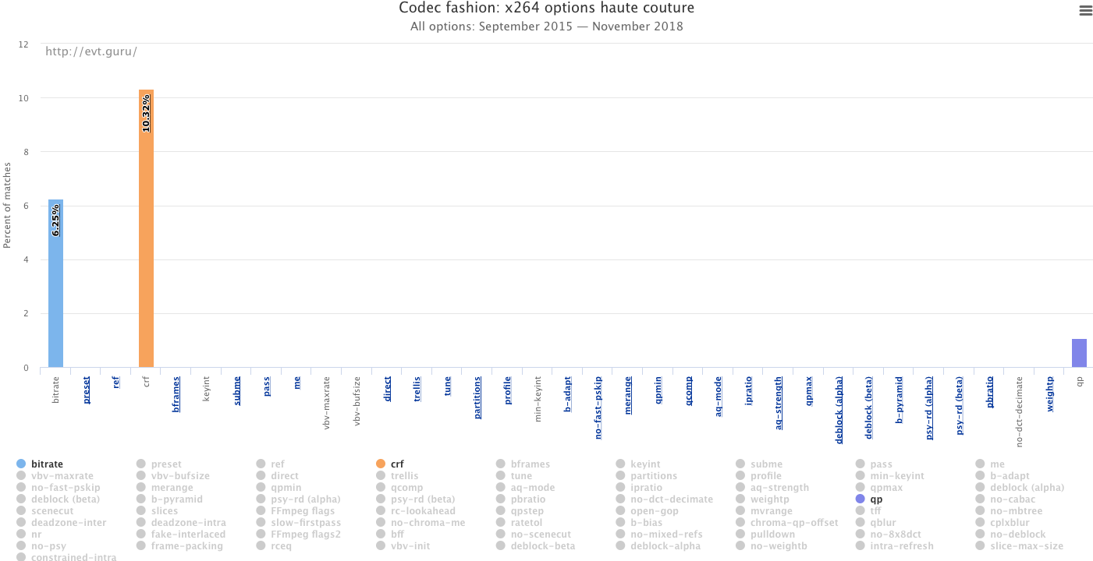Show the vbv-maxrate legend series
Screen dimensions: 1093x561
point(62,476)
